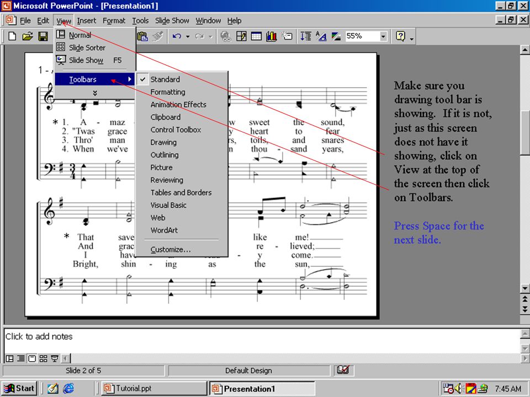
Task: Go to next slide with double down arrow
Action: 524,309
